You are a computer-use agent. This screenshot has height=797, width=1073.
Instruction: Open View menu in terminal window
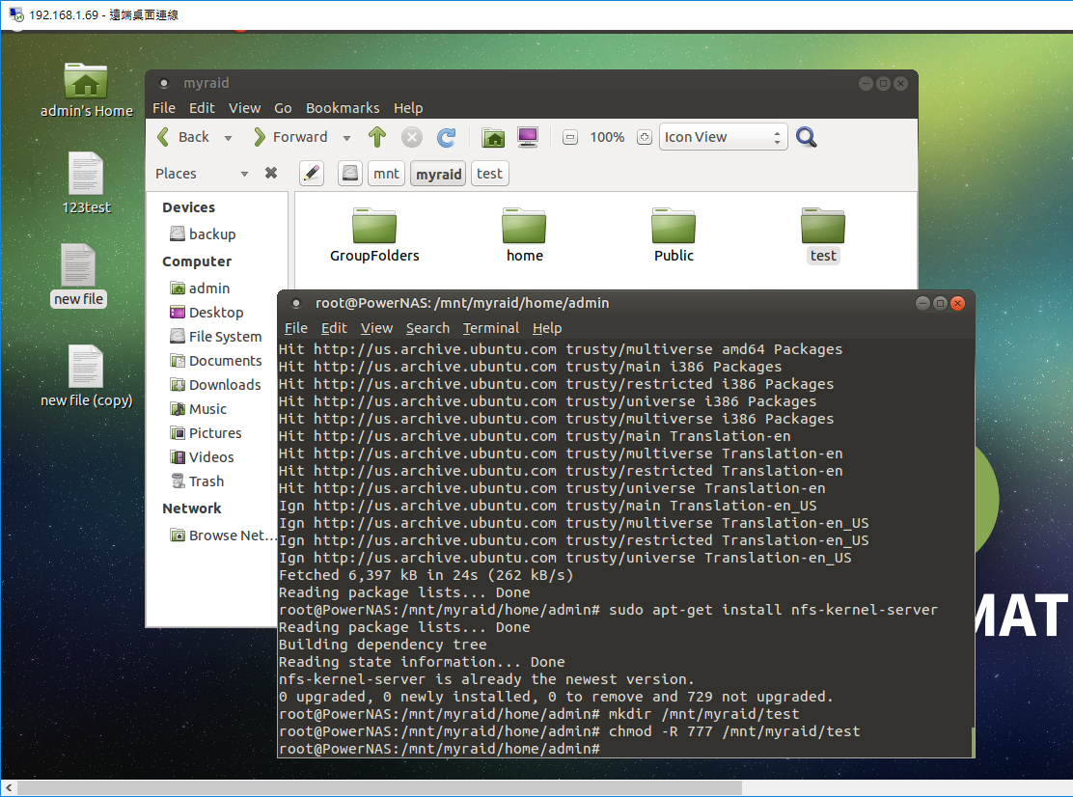[376, 328]
